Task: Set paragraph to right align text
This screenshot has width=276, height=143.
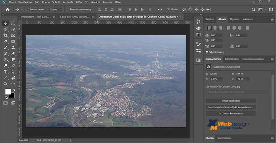Action: tap(220, 28)
